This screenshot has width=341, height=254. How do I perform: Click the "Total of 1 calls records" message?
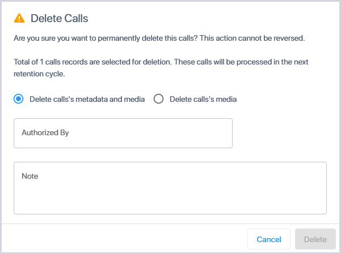point(161,68)
